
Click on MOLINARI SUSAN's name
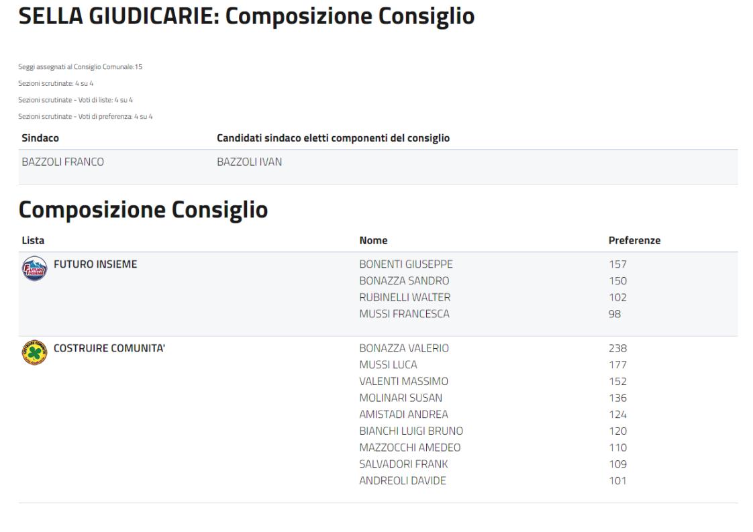coord(401,398)
